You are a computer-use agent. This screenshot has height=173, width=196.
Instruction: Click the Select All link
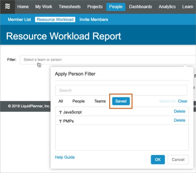tap(167, 101)
